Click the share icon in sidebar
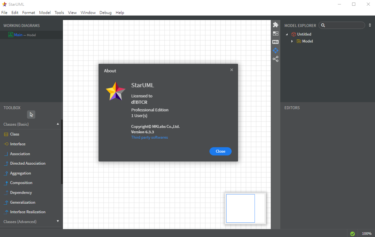Viewport: 375px width, 237px height. click(x=276, y=59)
